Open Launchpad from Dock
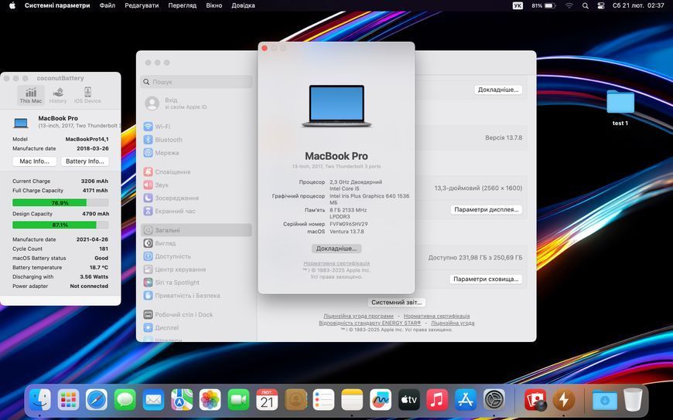The image size is (673, 420). click(x=69, y=400)
